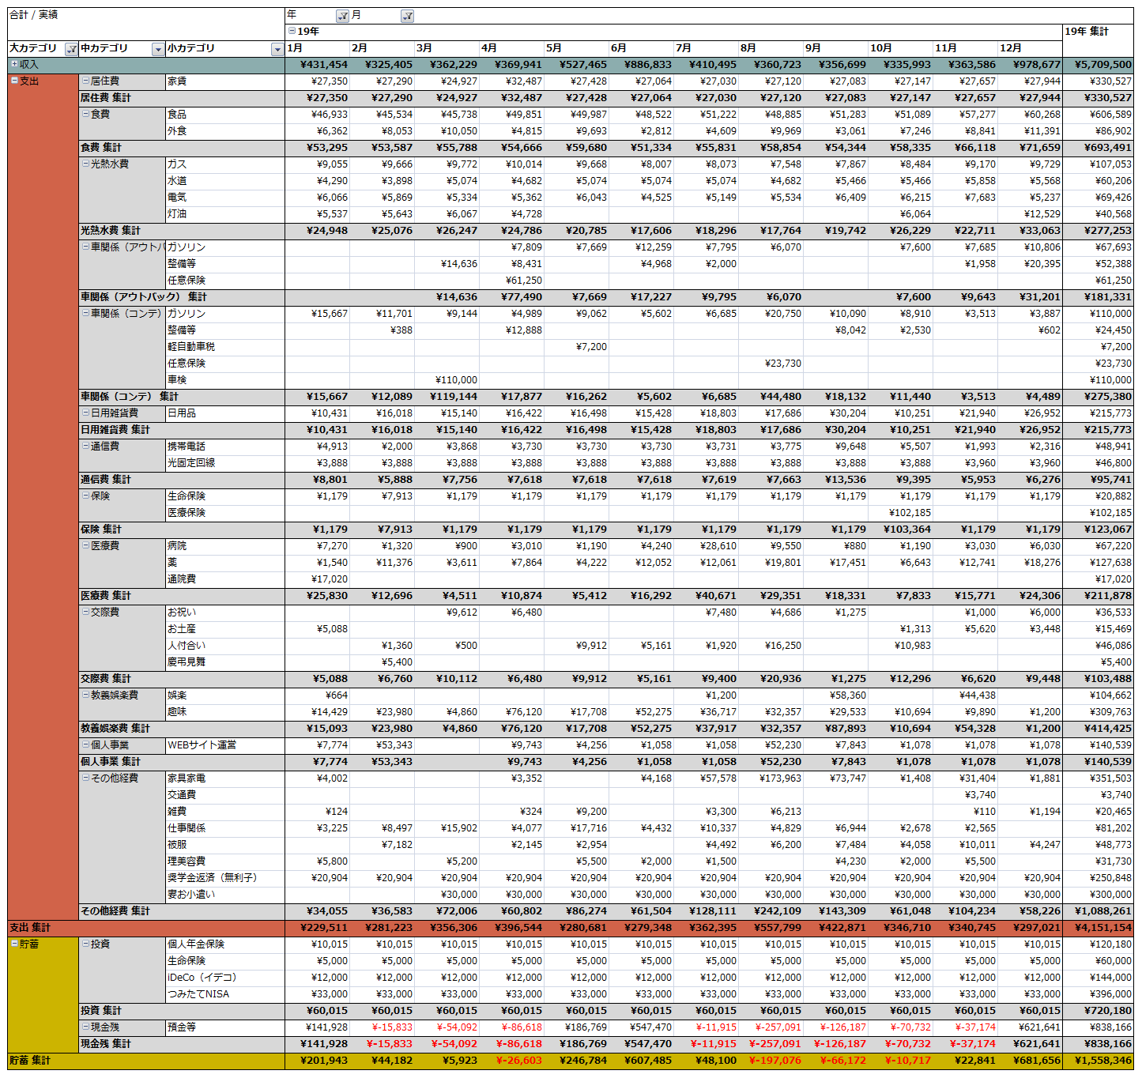
Task: Select the 預金等 row label
Action: pos(225,1027)
